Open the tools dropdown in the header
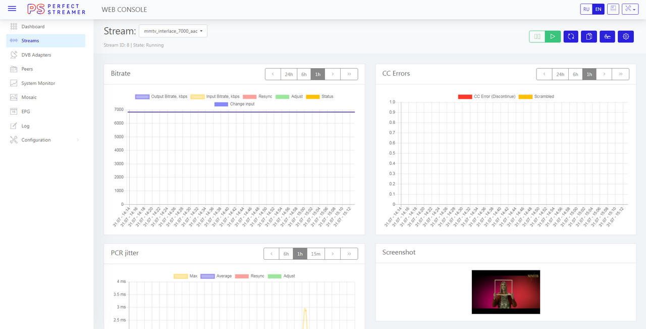Viewport: 646px width, 329px height. click(630, 9)
